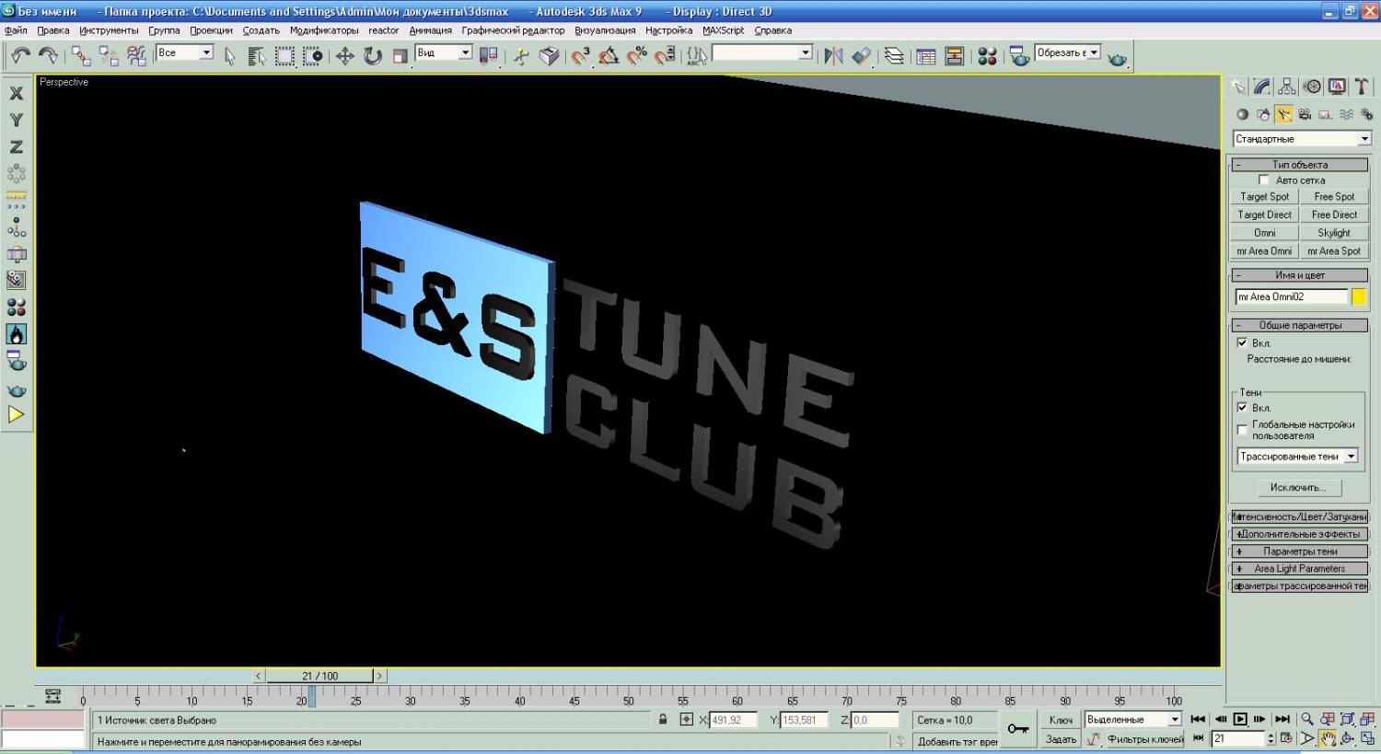Open the Motion panel tab icon
1381x754 pixels.
[1312, 87]
